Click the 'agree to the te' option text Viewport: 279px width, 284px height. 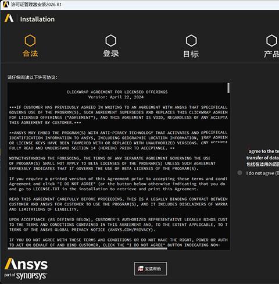click(263, 151)
